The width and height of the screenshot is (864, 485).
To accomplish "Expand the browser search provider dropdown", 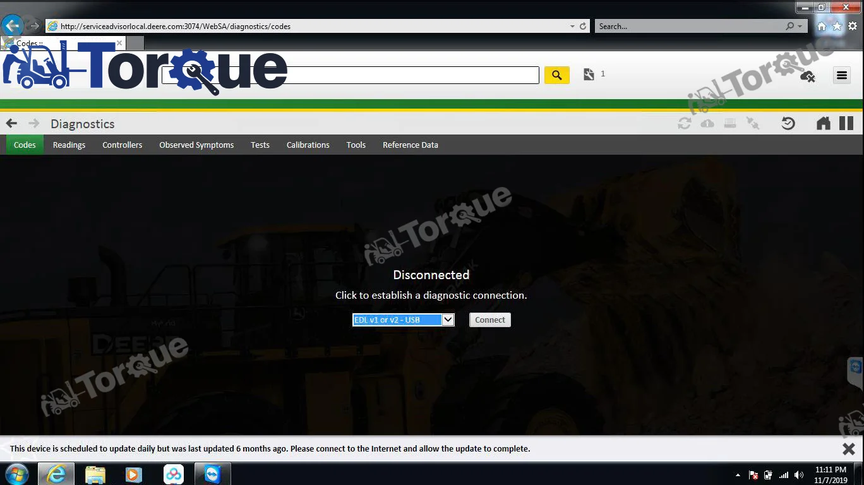I will click(x=800, y=27).
